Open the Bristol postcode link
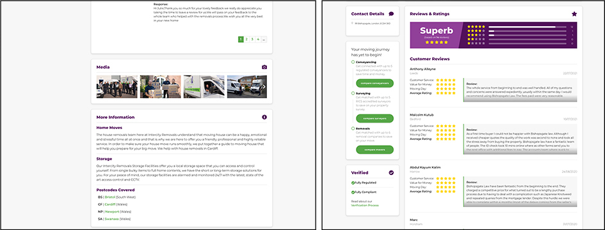 (109, 197)
